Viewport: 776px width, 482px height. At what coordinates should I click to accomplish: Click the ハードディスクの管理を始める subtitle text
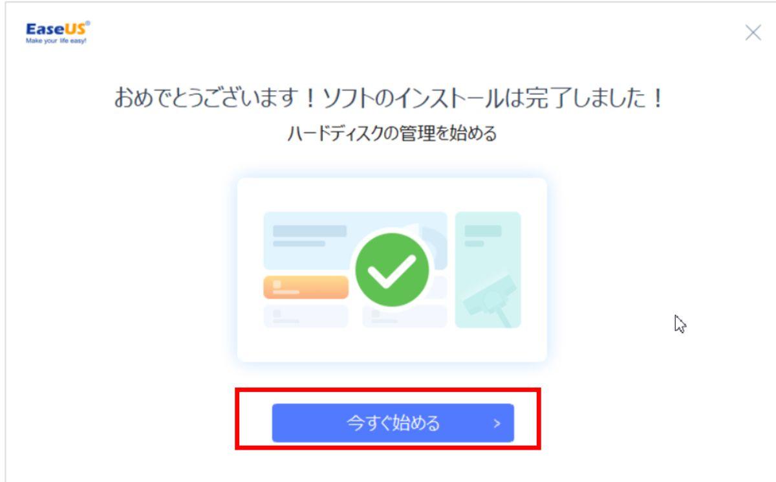[392, 135]
